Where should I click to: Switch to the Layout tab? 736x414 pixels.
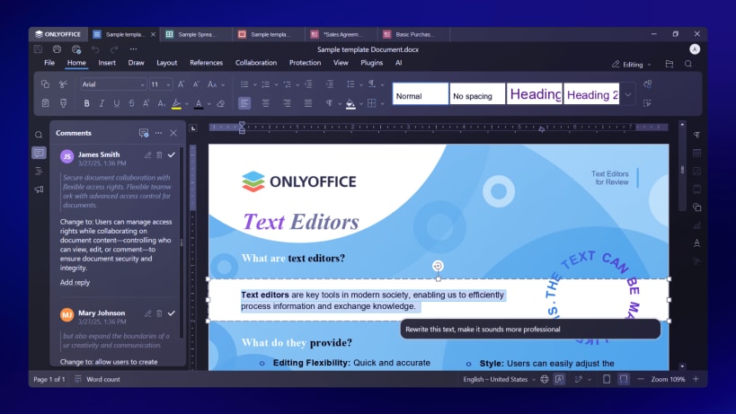(x=166, y=63)
